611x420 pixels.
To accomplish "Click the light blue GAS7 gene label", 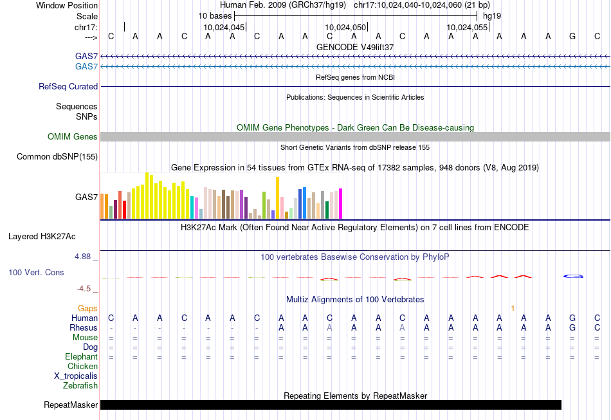I will (87, 67).
